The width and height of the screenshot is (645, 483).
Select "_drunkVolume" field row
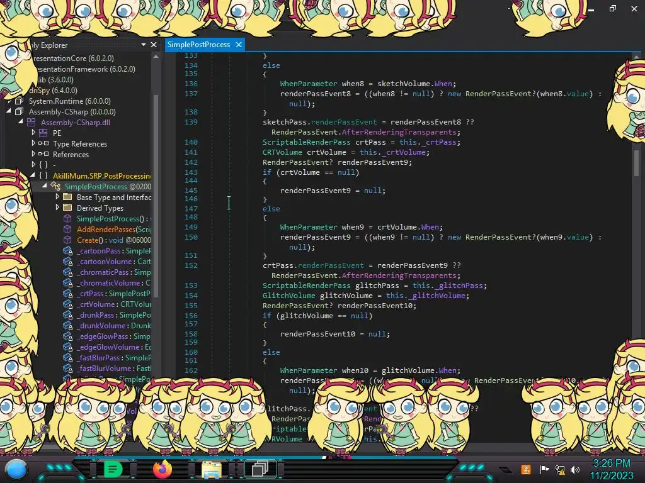pyautogui.click(x=113, y=326)
